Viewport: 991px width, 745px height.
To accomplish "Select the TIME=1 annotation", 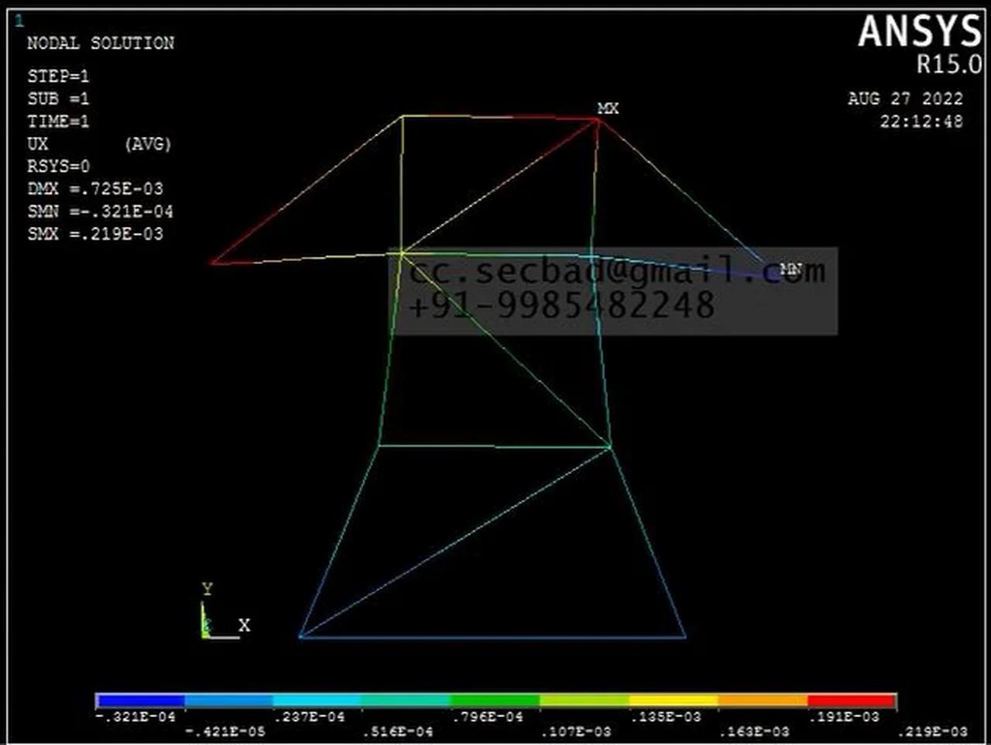I will tap(58, 122).
